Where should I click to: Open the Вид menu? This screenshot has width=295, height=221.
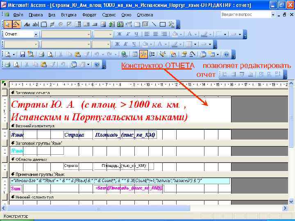pyautogui.click(x=52, y=15)
